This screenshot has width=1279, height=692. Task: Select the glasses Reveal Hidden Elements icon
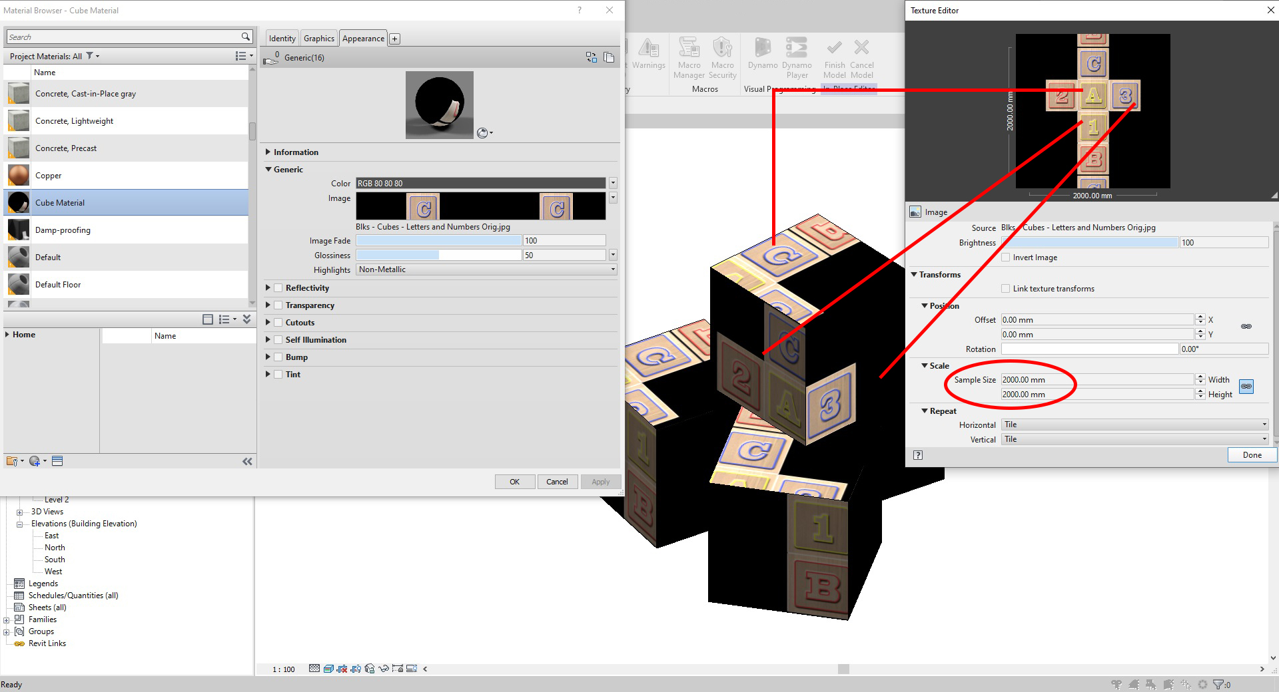pos(384,669)
